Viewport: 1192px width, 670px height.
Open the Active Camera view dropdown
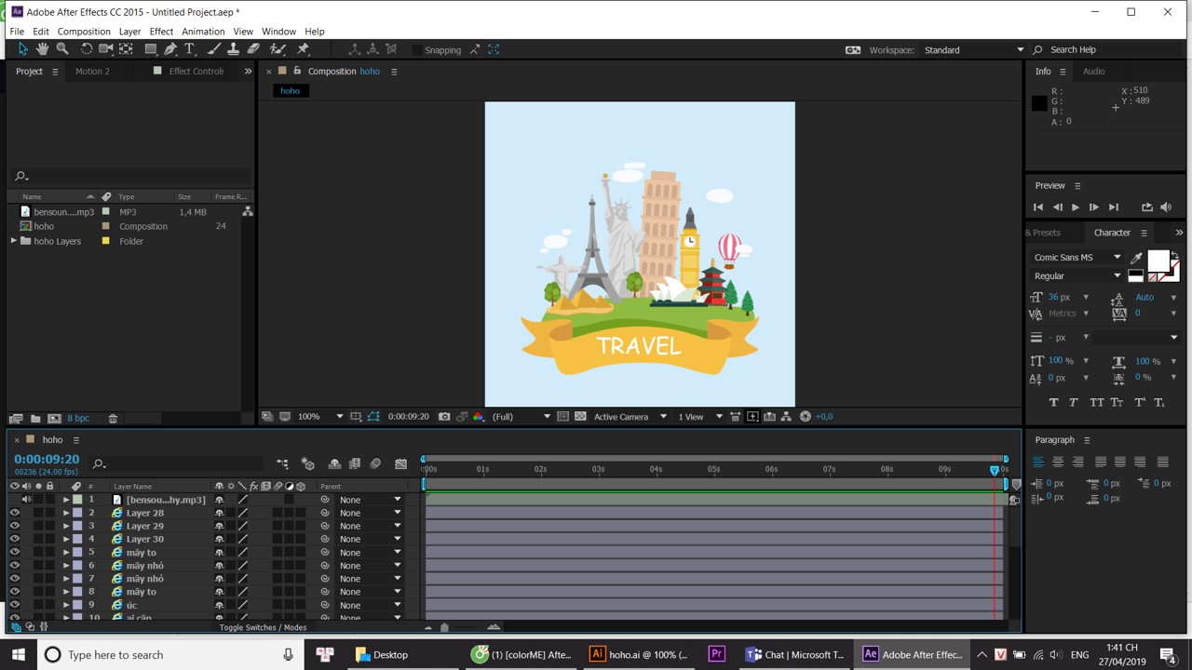click(630, 417)
